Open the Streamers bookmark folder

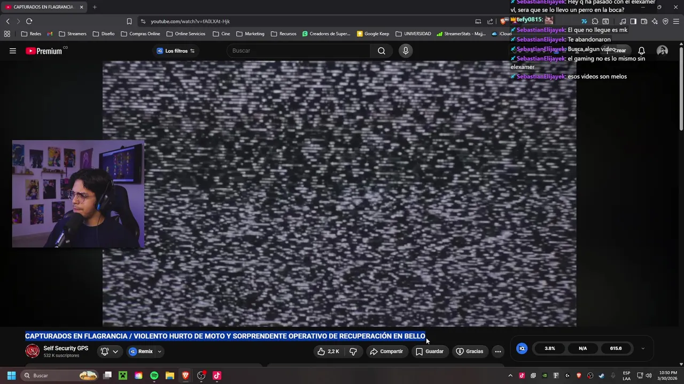(73, 34)
